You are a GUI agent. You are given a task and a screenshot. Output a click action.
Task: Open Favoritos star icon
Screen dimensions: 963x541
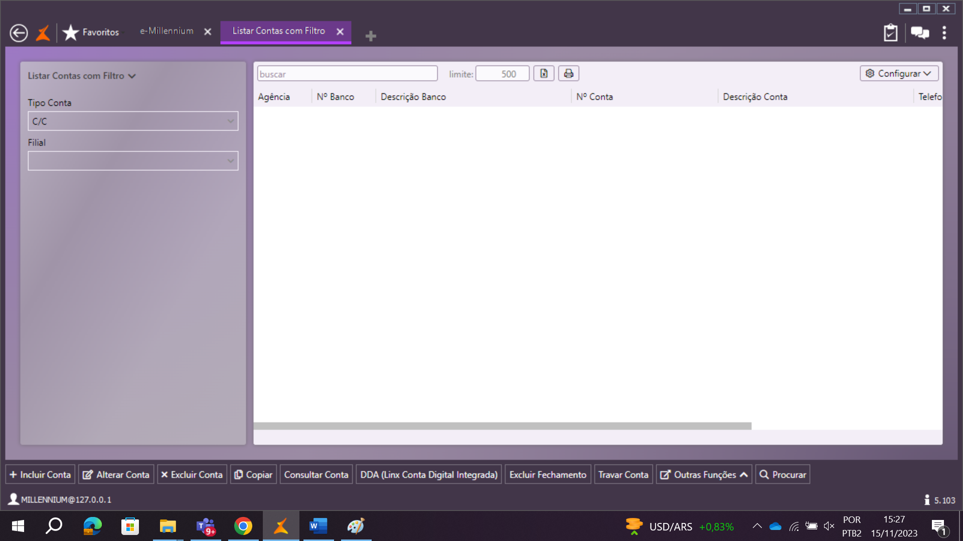pyautogui.click(x=71, y=33)
